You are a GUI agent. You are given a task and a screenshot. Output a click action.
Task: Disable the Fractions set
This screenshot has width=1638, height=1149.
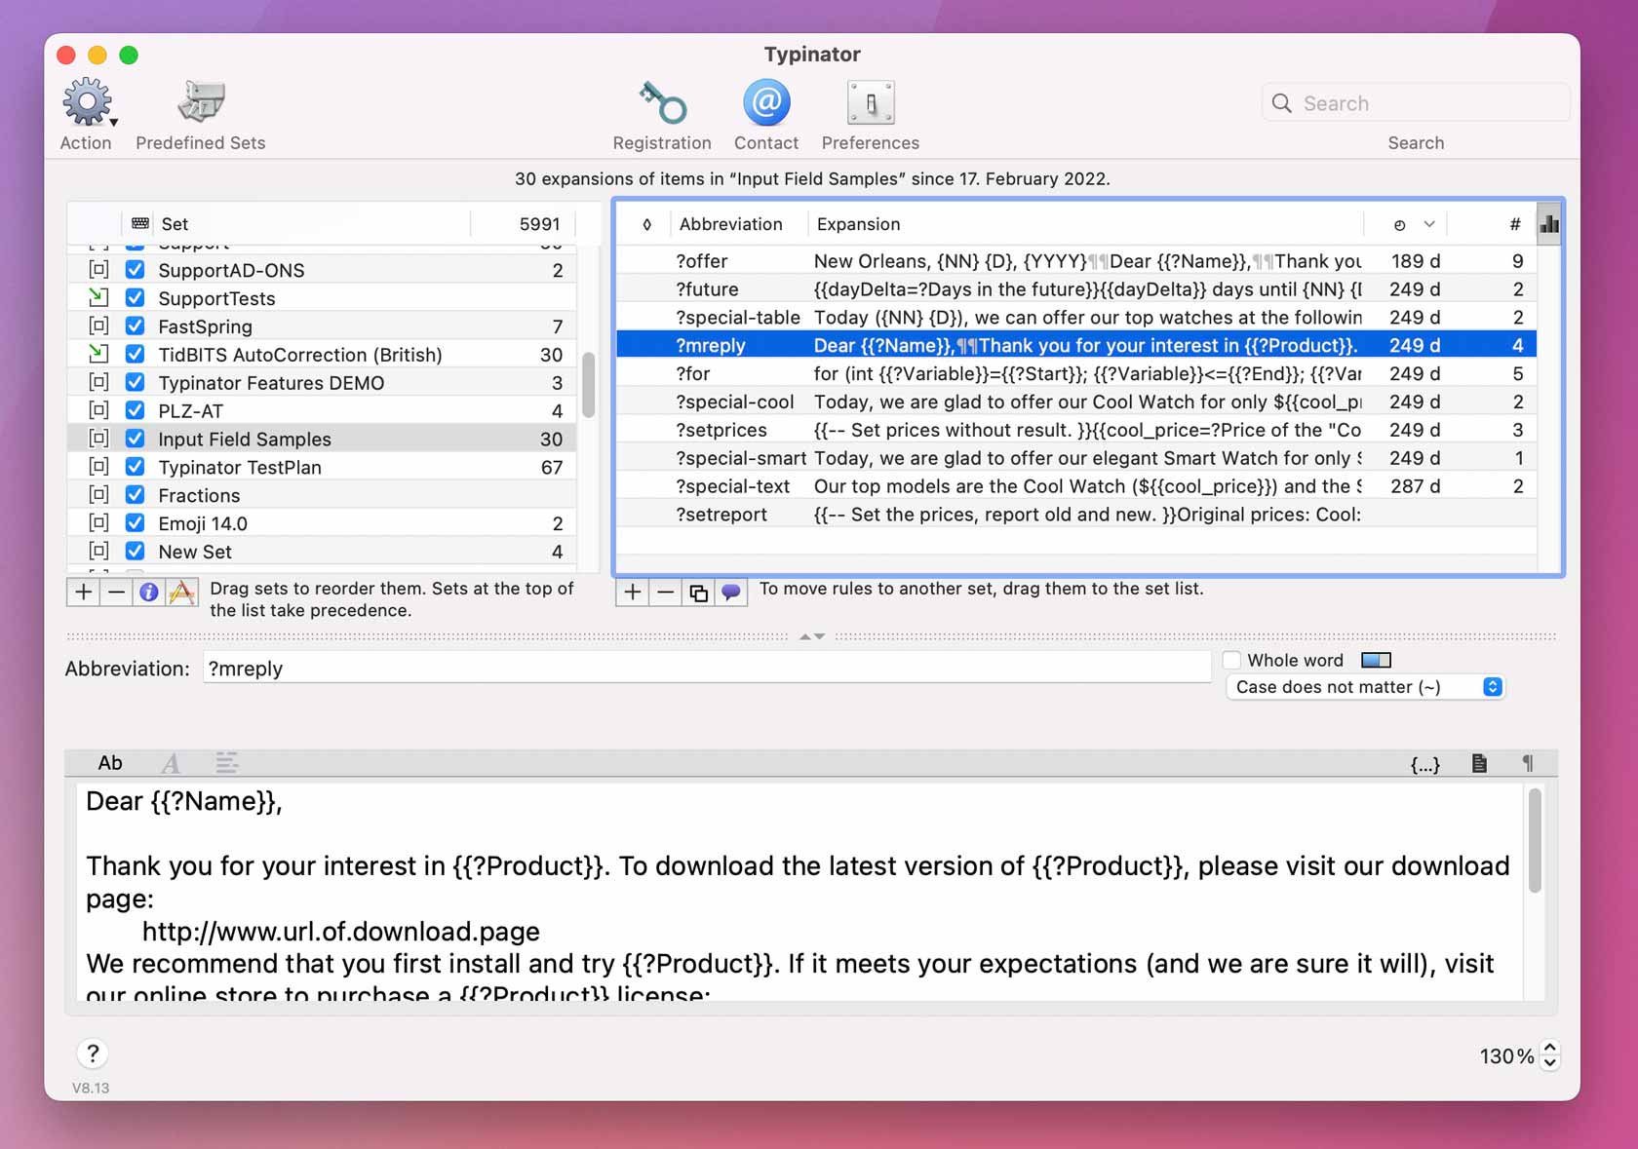pyautogui.click(x=135, y=494)
